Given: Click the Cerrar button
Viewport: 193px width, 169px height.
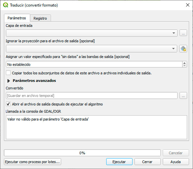Looking at the screenshot, I should point(147,162).
